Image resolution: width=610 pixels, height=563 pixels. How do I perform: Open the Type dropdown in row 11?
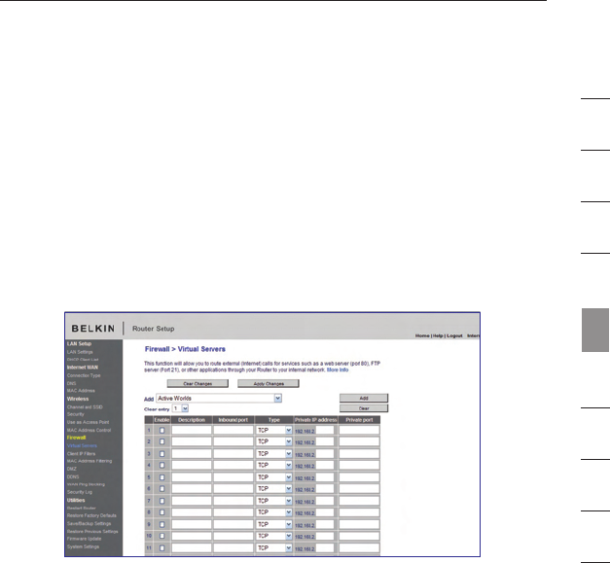pyautogui.click(x=274, y=548)
